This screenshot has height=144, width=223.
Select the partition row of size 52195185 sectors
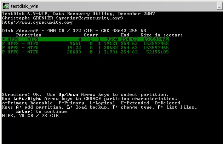pyautogui.click(x=85, y=52)
